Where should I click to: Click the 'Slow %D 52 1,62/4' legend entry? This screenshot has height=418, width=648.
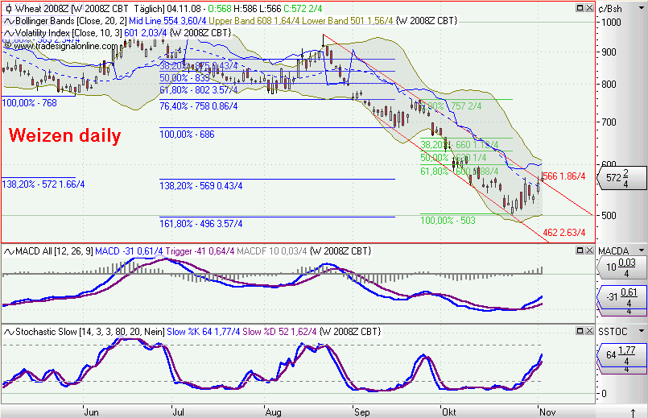click(280, 332)
